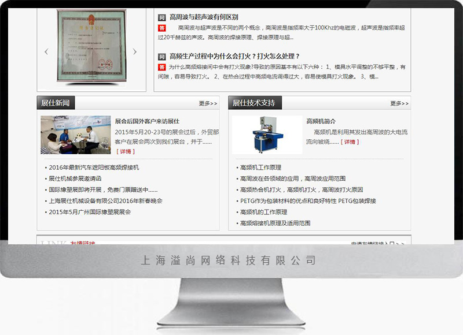Image resolution: width=463 pixels, height=335 pixels.
Task: Open the business license certificate image
Action: coord(90,47)
